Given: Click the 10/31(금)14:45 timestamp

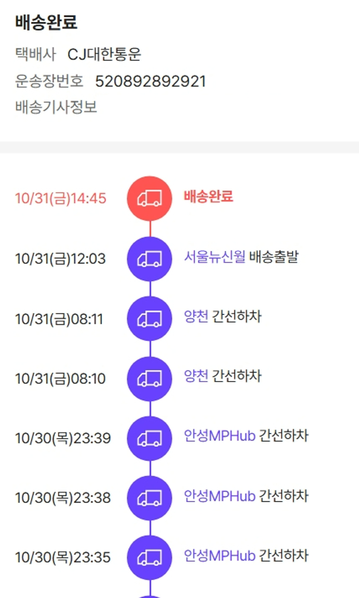Looking at the screenshot, I should coord(61,199).
